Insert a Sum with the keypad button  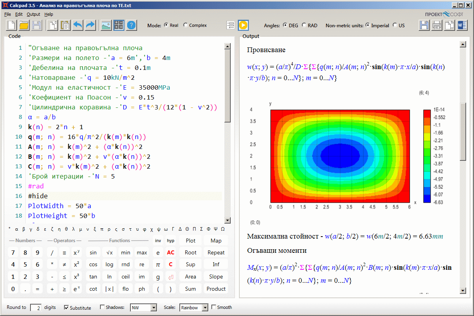coord(190,289)
